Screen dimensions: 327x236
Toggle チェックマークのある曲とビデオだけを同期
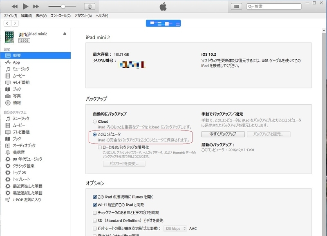tap(95, 213)
